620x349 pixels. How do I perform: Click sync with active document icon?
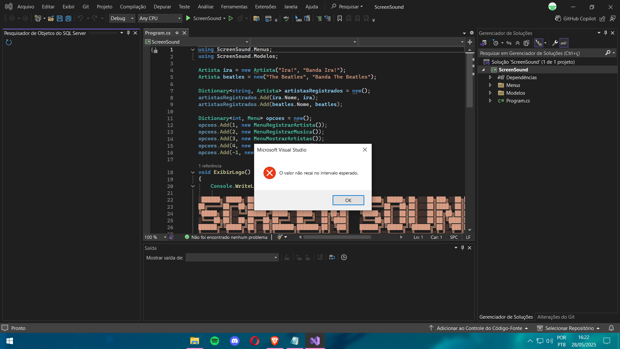coord(509,43)
